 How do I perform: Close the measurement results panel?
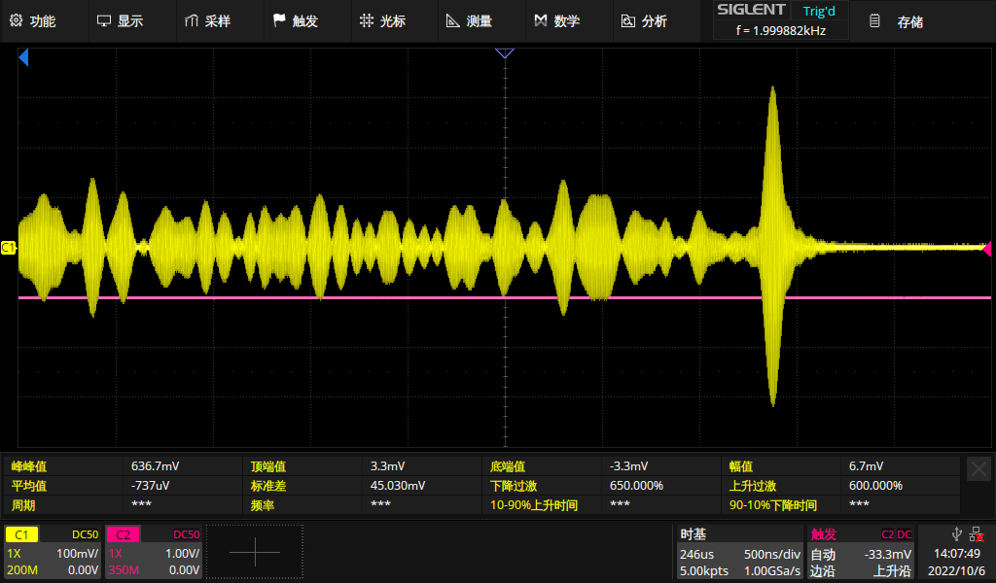(x=978, y=468)
